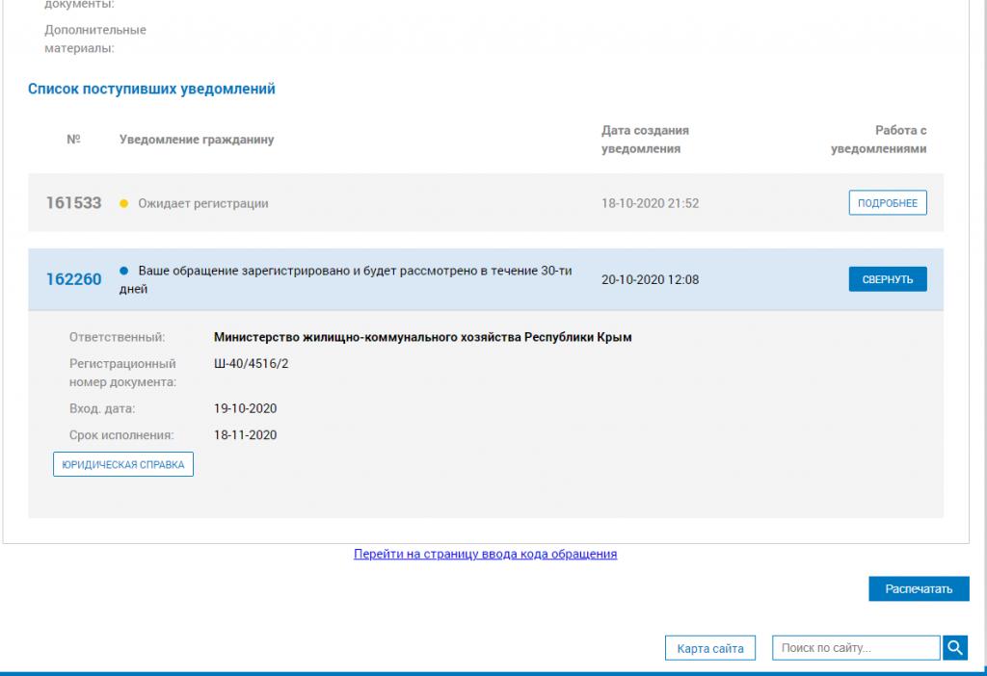Click the yellow status dot for notification 161533
This screenshot has width=987, height=676.
[123, 204]
